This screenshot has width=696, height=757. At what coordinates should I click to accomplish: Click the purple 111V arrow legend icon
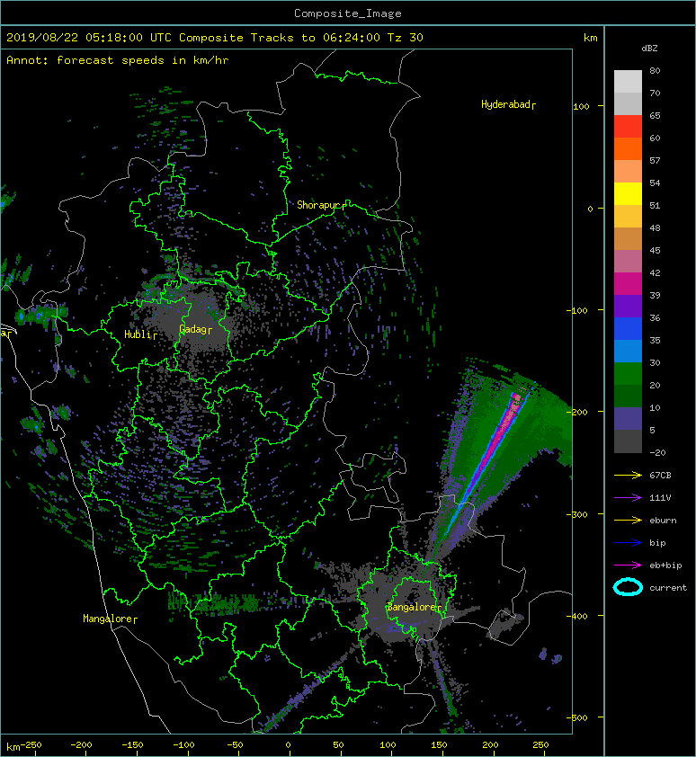tap(628, 498)
